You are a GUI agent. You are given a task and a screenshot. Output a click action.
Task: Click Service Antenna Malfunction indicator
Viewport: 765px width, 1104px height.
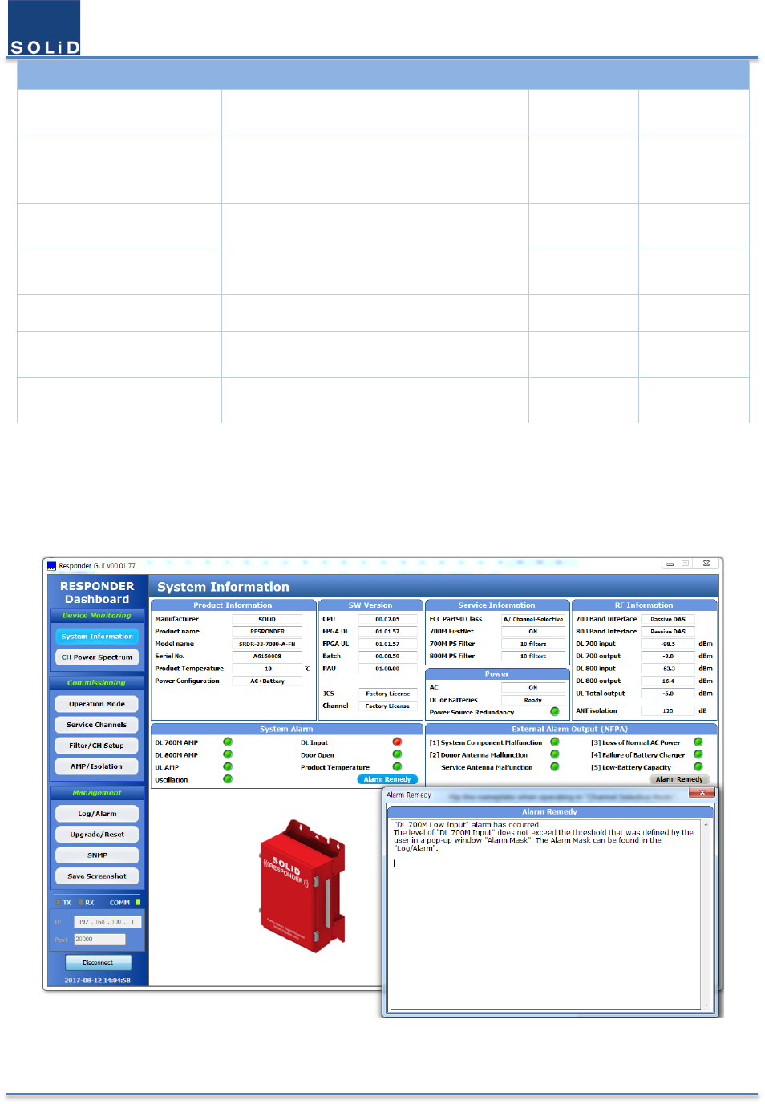click(x=555, y=767)
